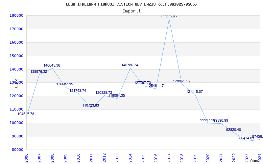
Task: Click the 140645.36 data label
Action: point(52,65)
